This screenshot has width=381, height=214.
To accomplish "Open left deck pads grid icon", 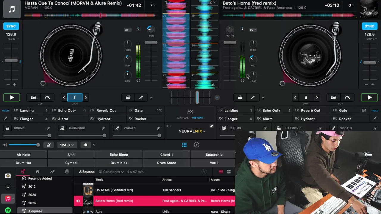I will [128, 97].
